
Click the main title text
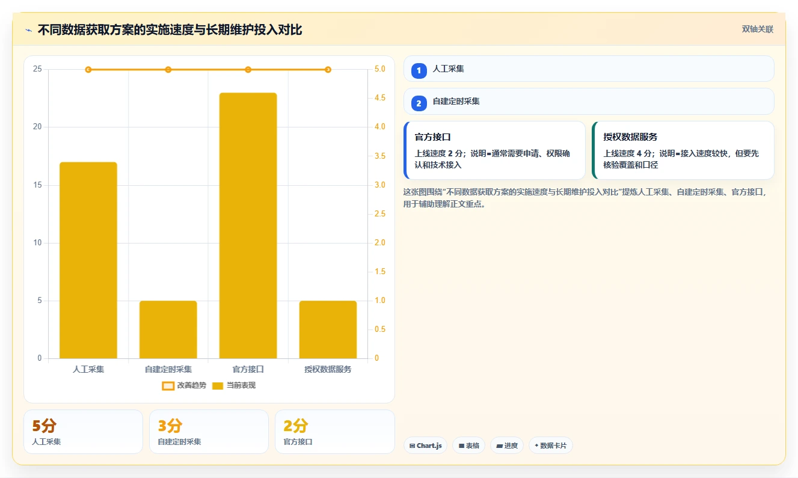[170, 30]
